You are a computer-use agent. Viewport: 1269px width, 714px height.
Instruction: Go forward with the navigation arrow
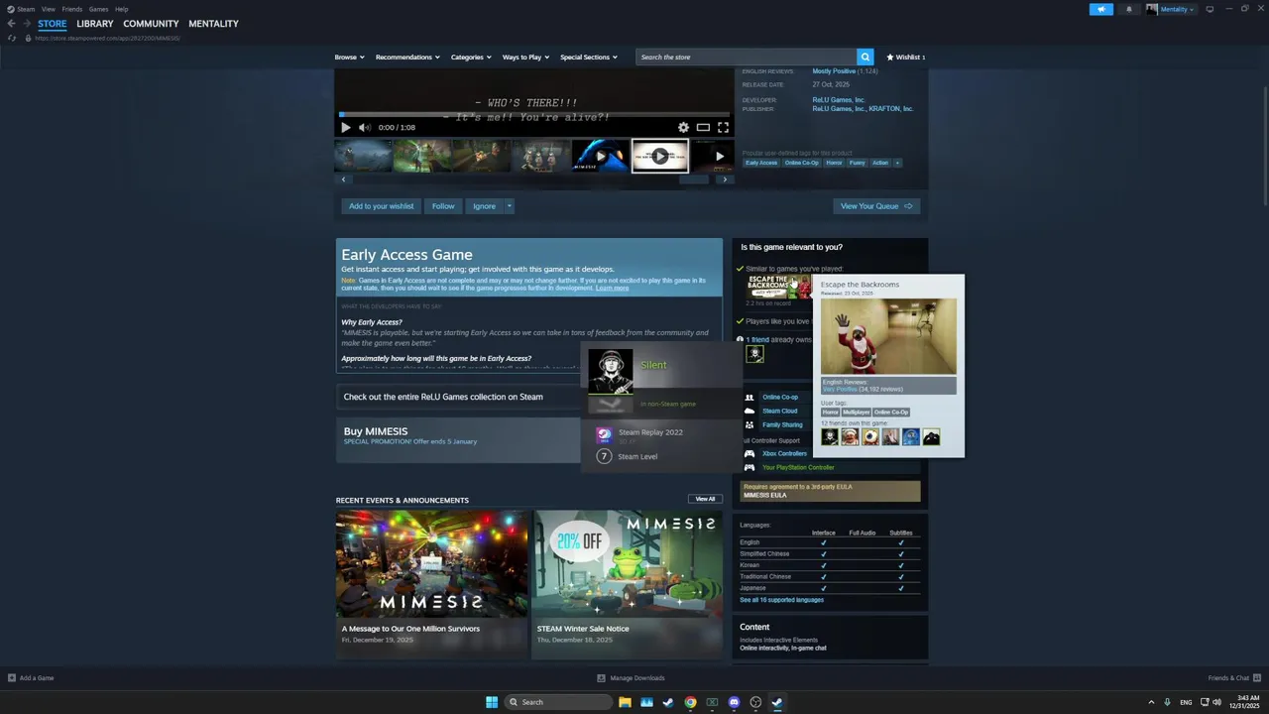click(26, 24)
